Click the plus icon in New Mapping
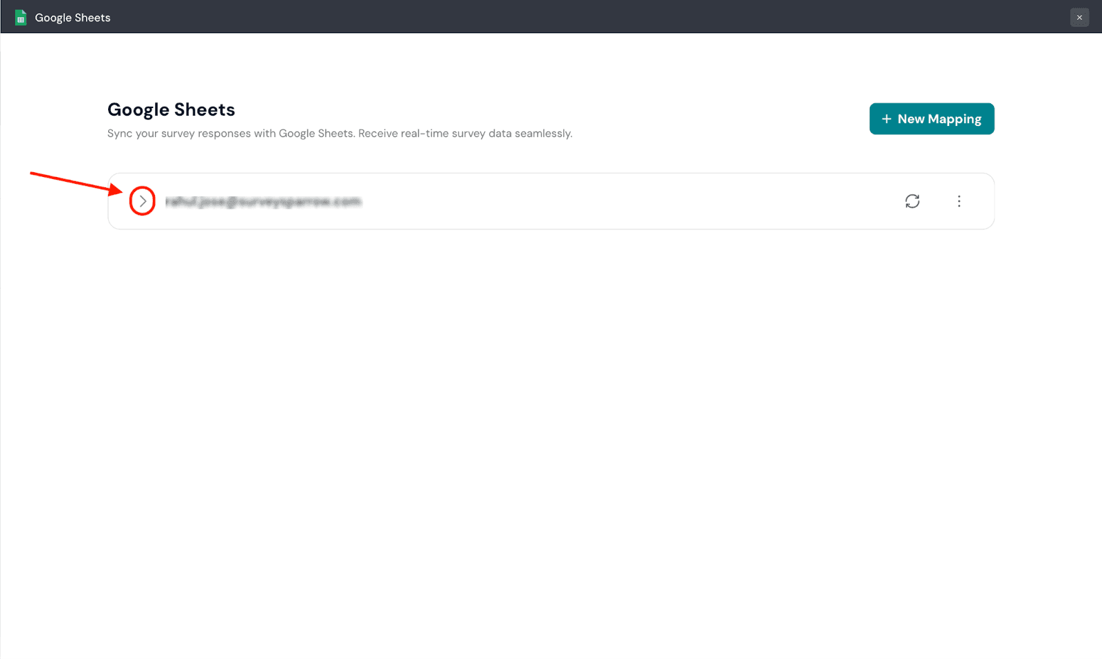This screenshot has height=659, width=1102. [886, 119]
